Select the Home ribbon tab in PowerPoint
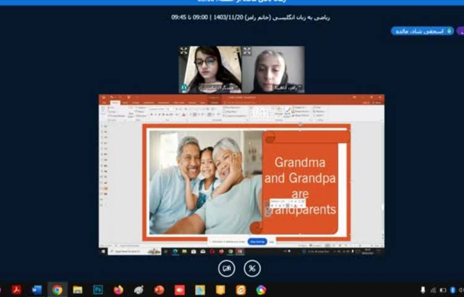 click(x=114, y=102)
